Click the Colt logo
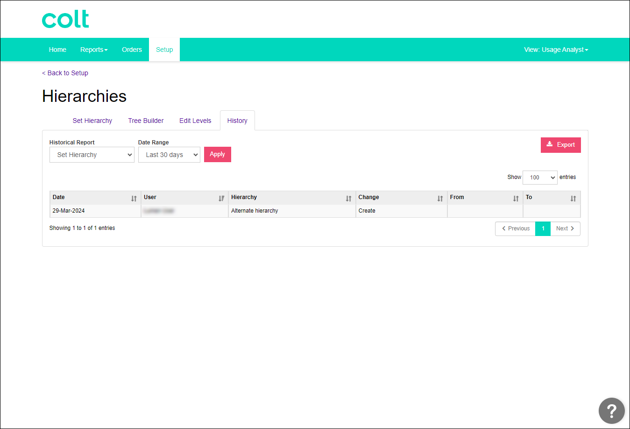This screenshot has height=429, width=630. click(65, 19)
